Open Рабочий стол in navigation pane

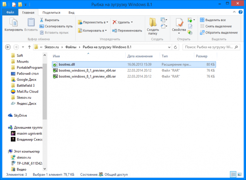25,73
